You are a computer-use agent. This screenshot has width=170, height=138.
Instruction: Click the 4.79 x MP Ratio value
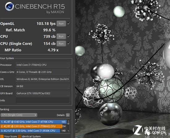tap(53, 50)
